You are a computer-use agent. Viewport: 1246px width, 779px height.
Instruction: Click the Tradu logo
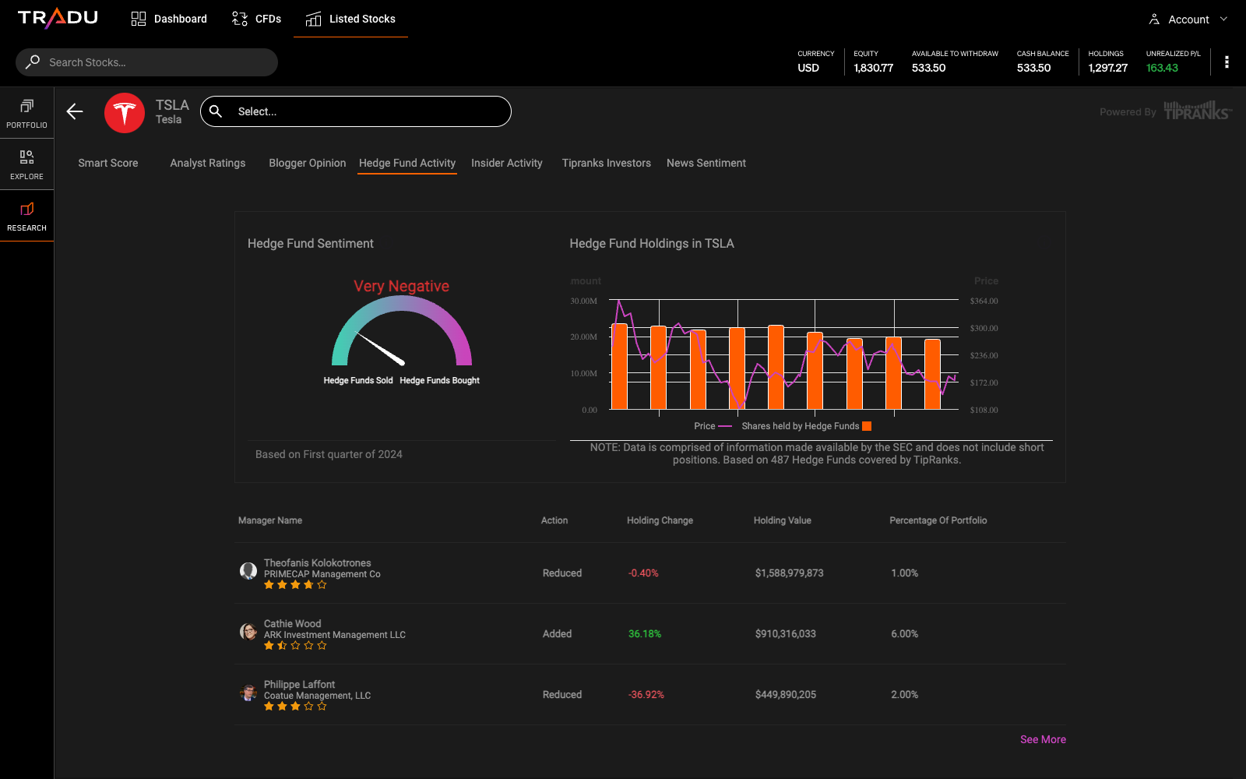pyautogui.click(x=58, y=19)
